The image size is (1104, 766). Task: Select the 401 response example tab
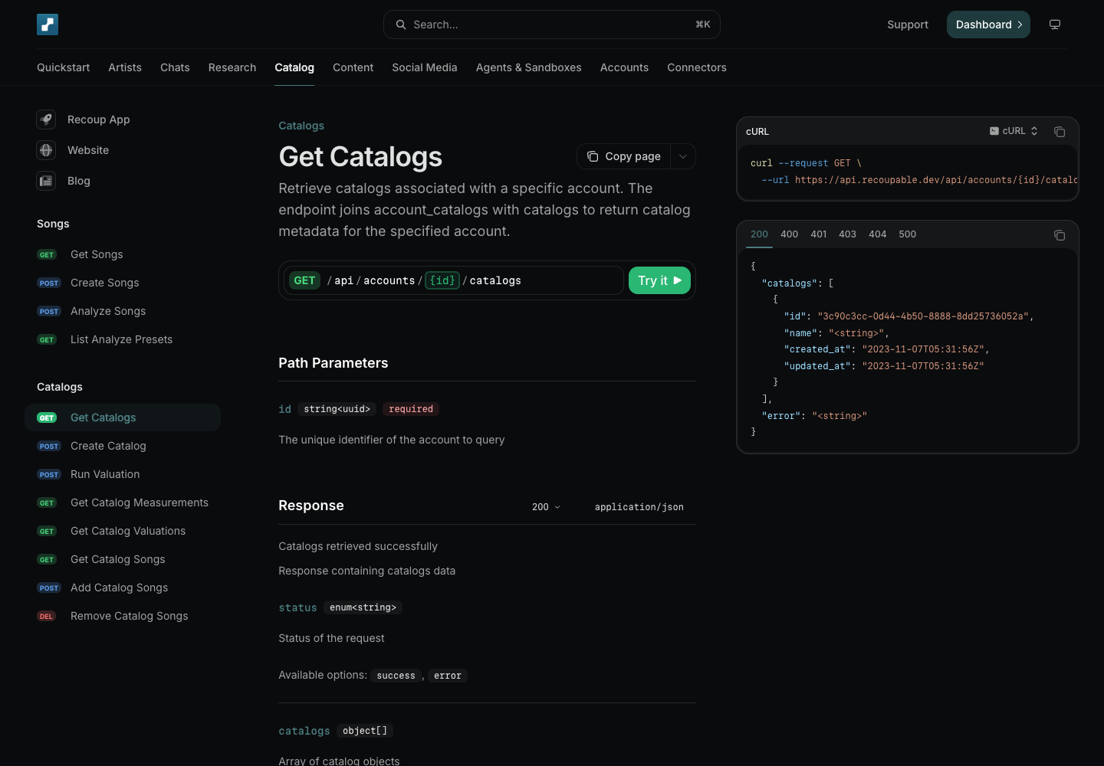pos(819,234)
